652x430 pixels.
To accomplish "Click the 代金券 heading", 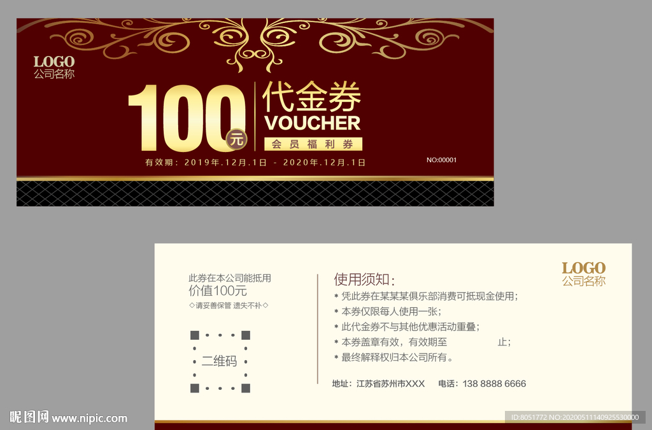I will [311, 96].
